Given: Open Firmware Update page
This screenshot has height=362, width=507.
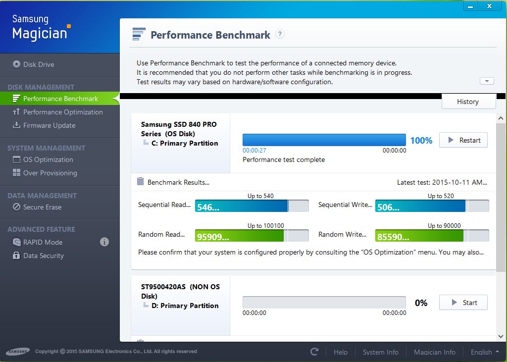Looking at the screenshot, I should coord(49,125).
